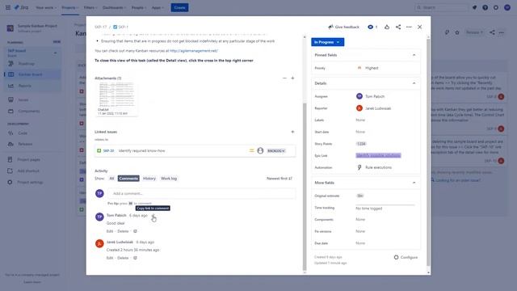Viewport: 517px width, 291px height.
Task: Click the notifications bell icon
Action: point(474,7)
